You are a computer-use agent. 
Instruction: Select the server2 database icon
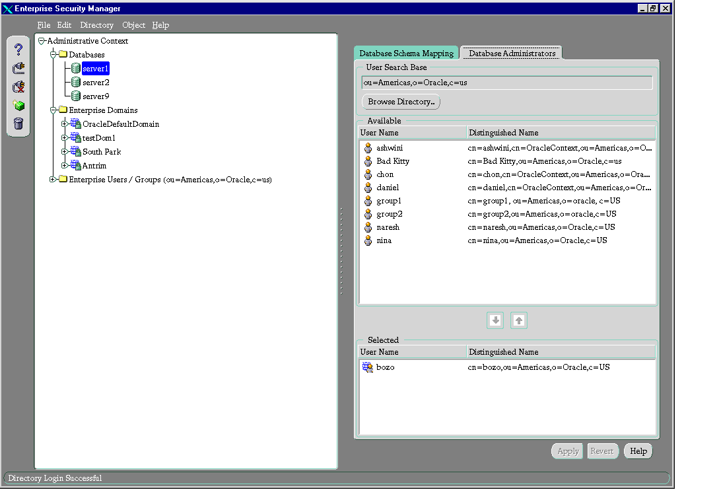[x=76, y=83]
